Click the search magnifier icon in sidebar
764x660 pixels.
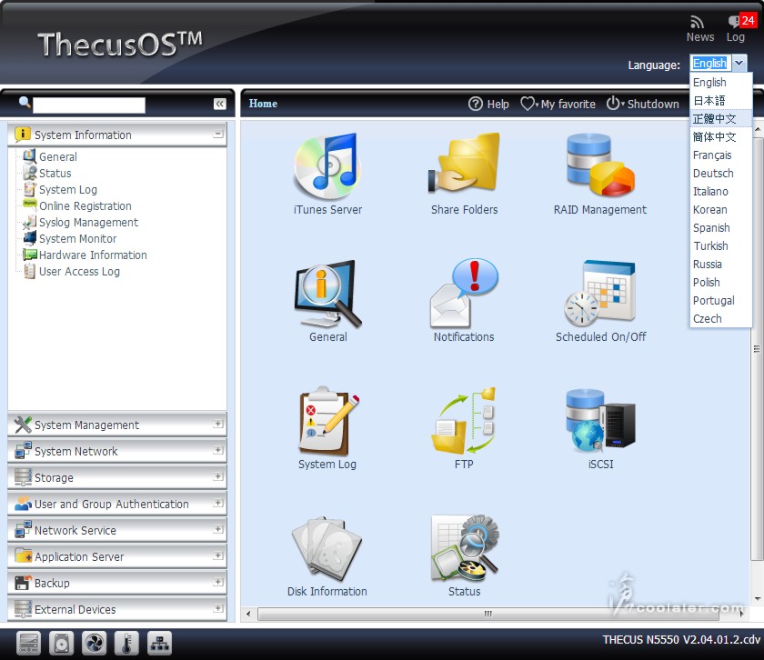(25, 103)
